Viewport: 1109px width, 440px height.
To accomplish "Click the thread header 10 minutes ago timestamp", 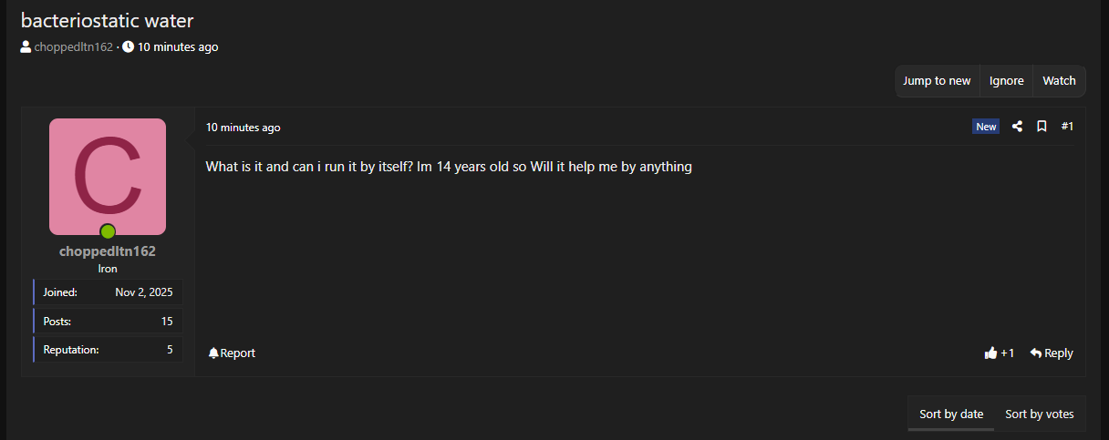I will tap(178, 46).
